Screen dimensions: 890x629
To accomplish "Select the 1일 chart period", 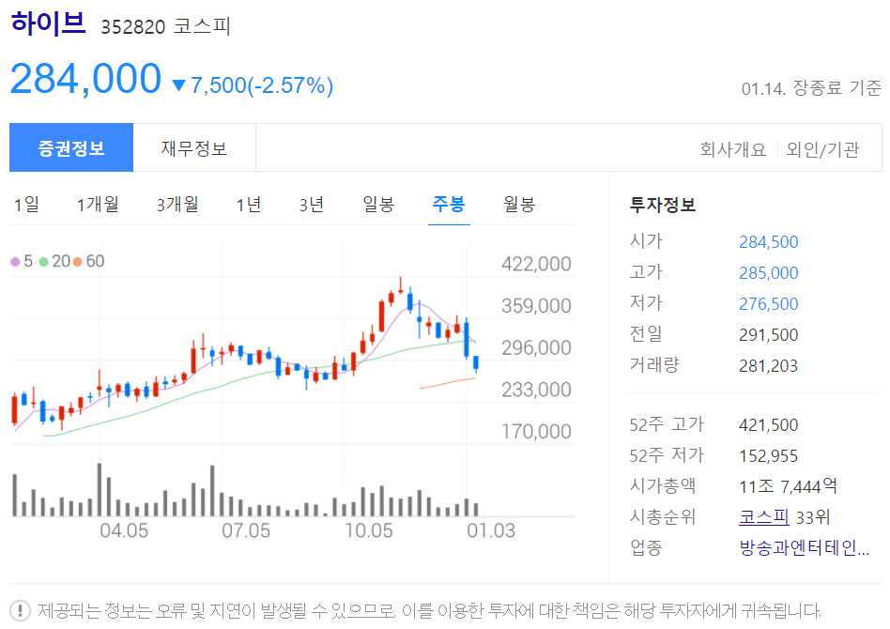I will pyautogui.click(x=26, y=204).
